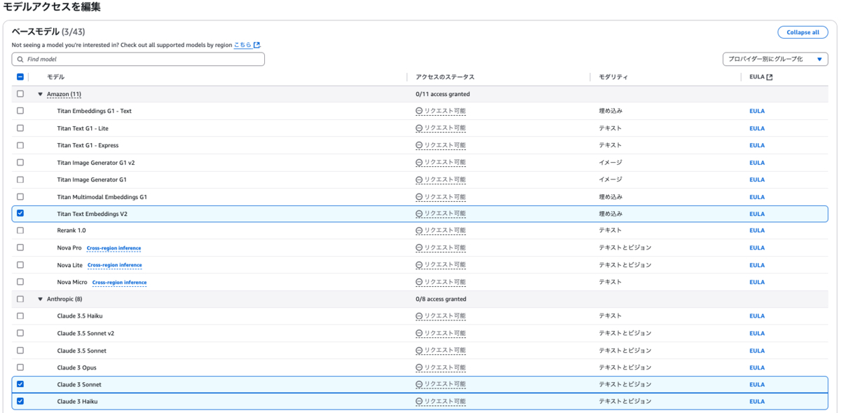This screenshot has width=841, height=413.
Task: Check the Titan Image Generator G1 v2 checkbox
Action: click(20, 162)
